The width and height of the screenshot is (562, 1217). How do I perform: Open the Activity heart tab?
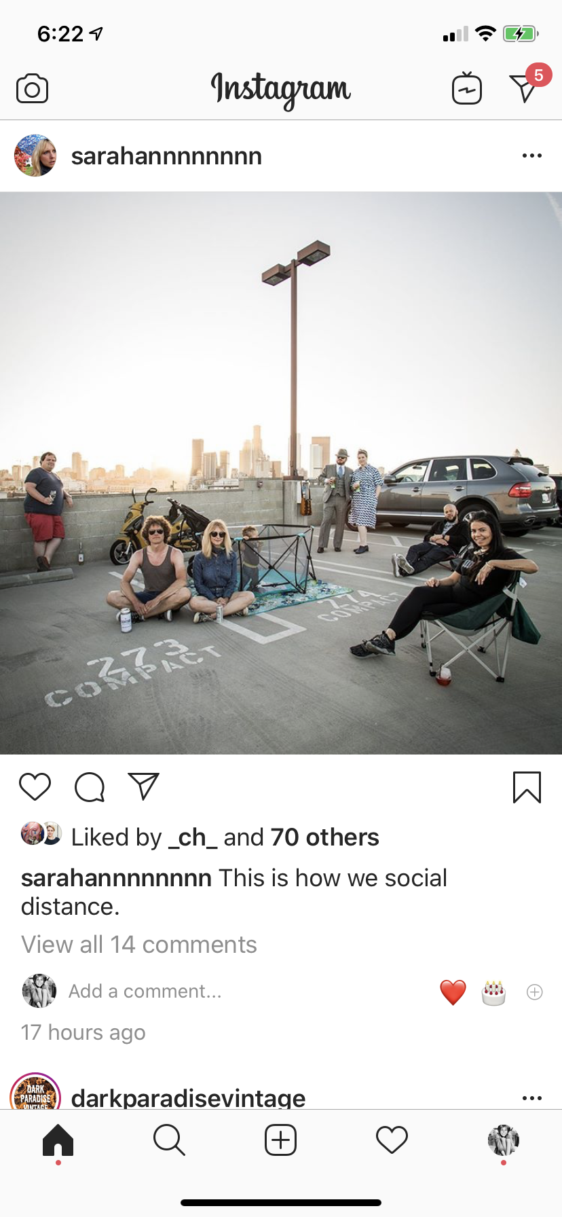tap(392, 1140)
